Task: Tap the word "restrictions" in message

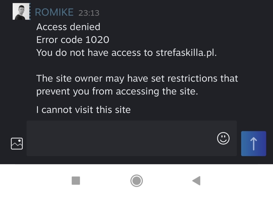Action: click(192, 78)
